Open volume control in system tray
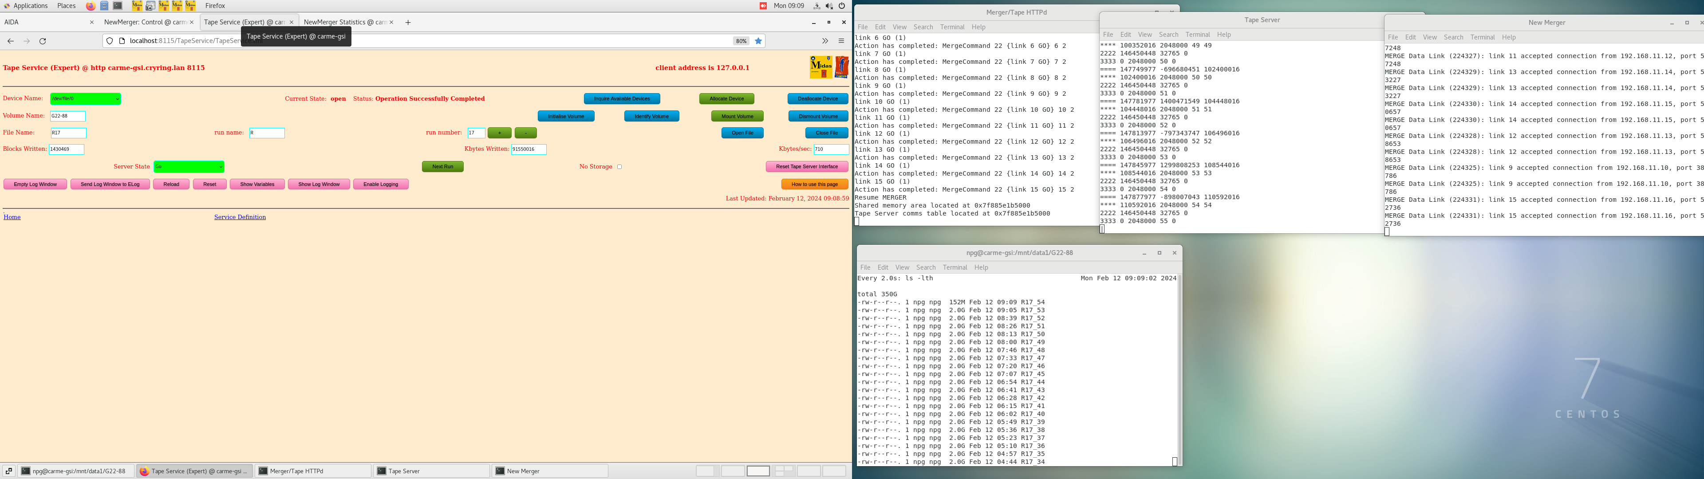The width and height of the screenshot is (1704, 479). click(829, 6)
